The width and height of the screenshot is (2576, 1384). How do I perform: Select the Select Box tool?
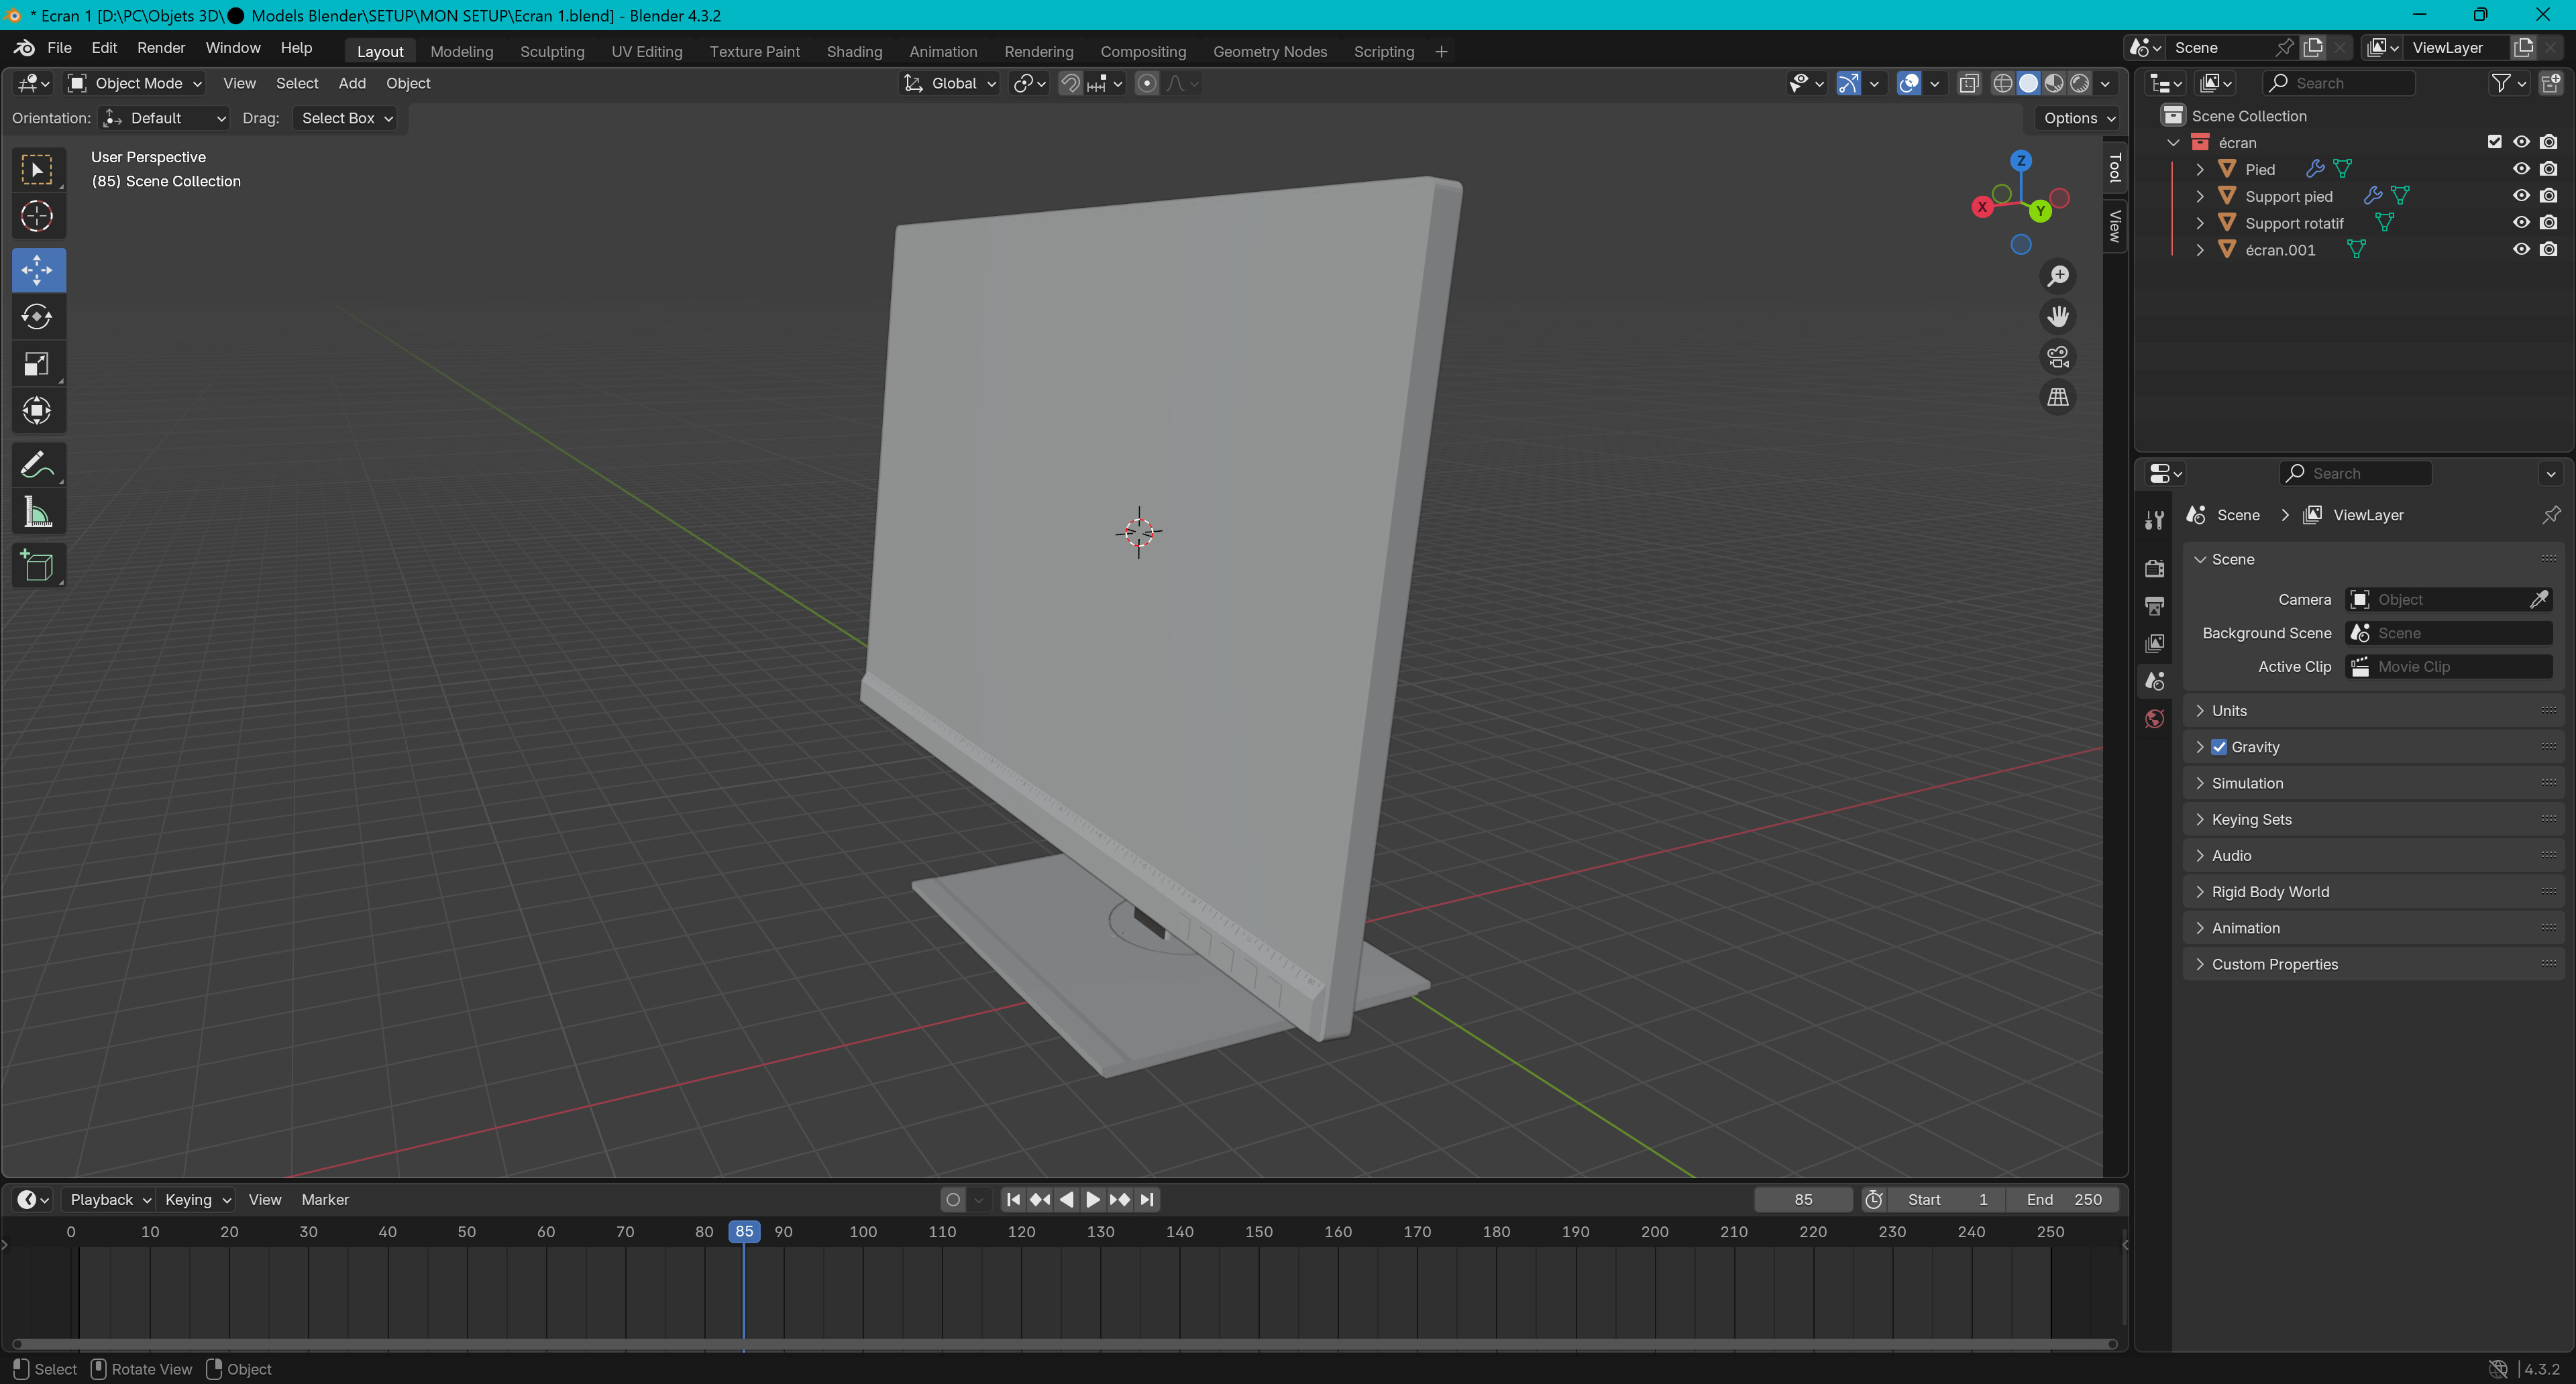(38, 170)
